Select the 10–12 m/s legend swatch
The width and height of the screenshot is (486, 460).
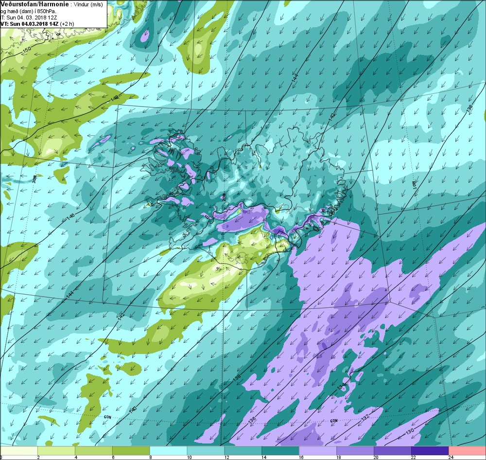[x=206, y=450]
